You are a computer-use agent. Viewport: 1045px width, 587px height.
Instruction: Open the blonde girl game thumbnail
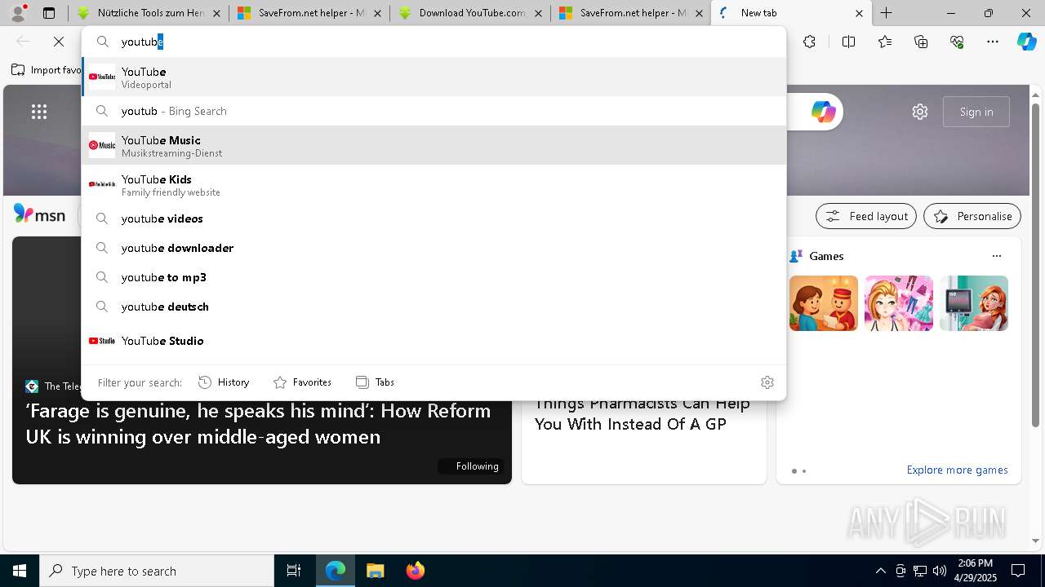899,303
